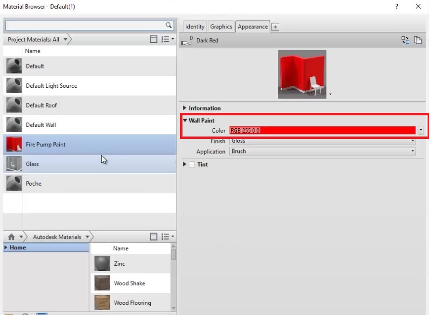
Task: Open the Application Brush dropdown
Action: (x=322, y=151)
